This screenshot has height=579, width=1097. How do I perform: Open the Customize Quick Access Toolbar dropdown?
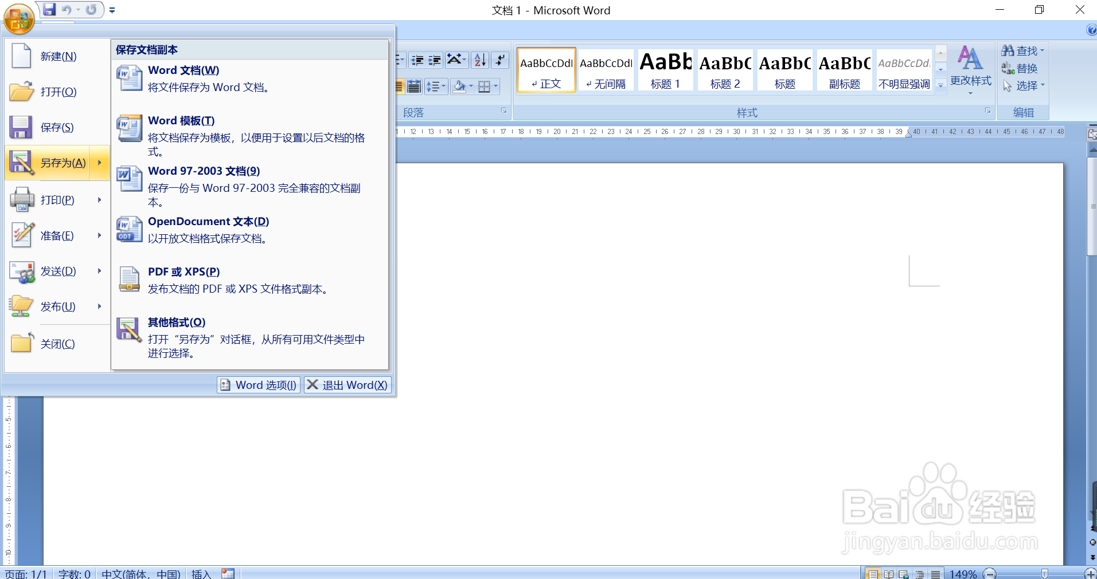[112, 10]
